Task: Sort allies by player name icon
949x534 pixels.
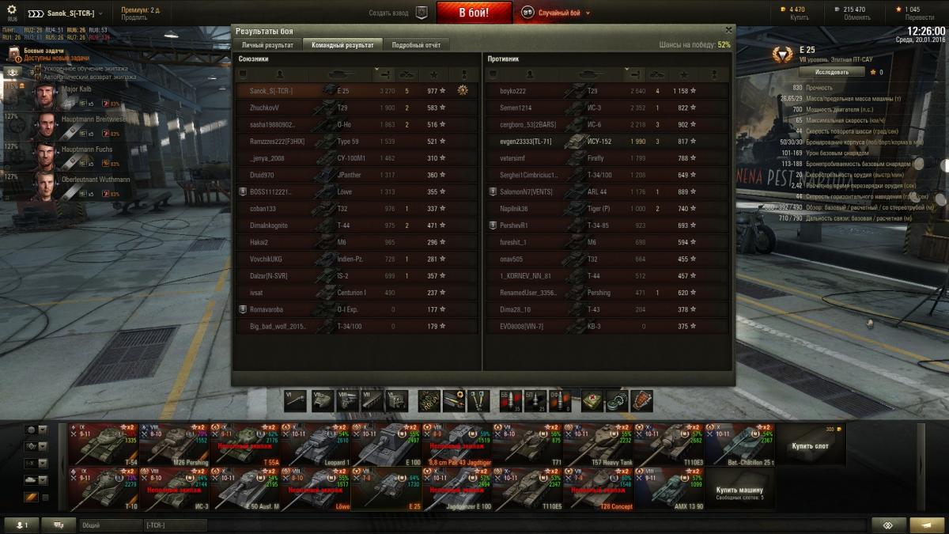Action: click(x=279, y=74)
